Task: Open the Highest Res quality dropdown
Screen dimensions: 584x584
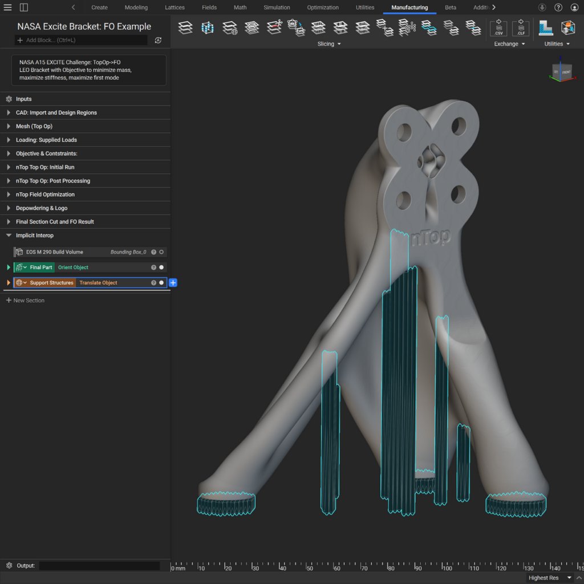Action: 550,578
